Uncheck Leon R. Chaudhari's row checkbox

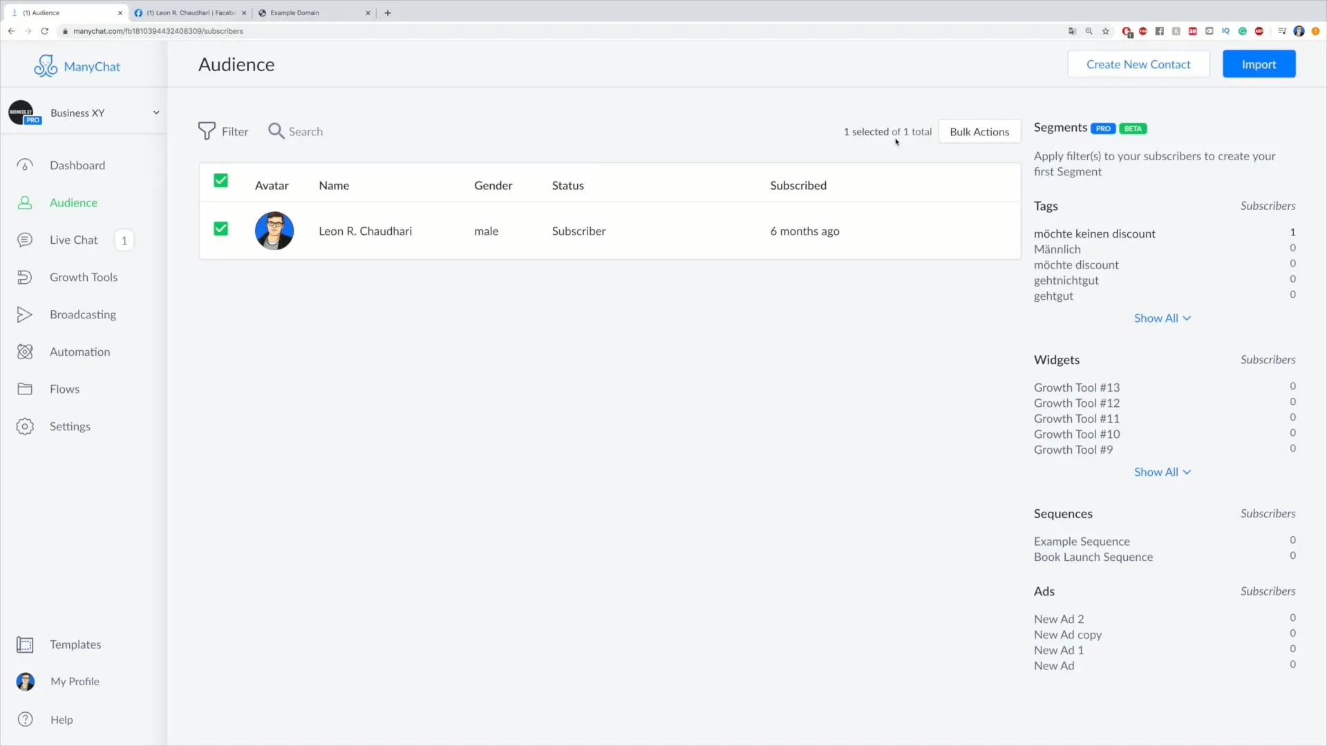(220, 229)
